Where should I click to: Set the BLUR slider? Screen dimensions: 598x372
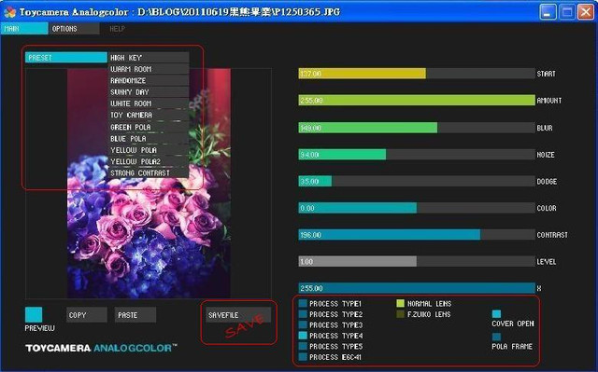tap(417, 128)
